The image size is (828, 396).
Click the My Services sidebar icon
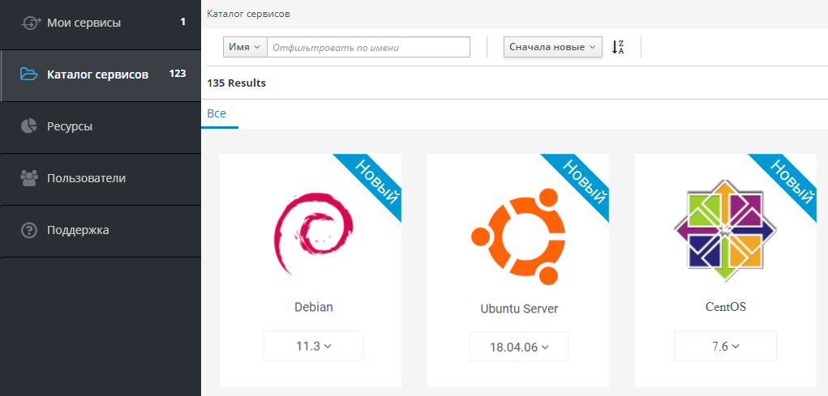pyautogui.click(x=30, y=23)
